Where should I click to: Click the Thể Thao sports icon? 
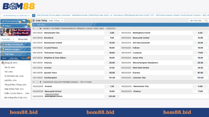3,54
